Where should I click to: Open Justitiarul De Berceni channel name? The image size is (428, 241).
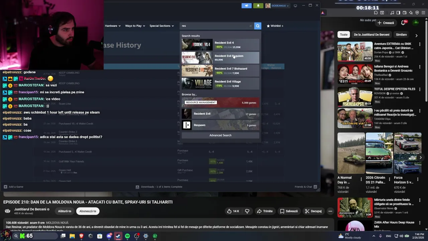click(x=30, y=209)
